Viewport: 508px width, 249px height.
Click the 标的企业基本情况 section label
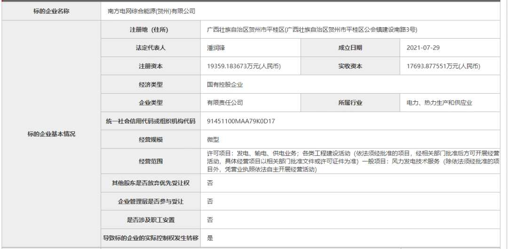point(51,134)
